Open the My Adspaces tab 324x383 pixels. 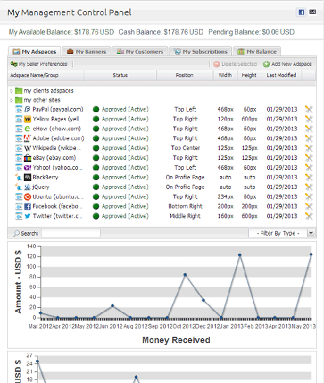34,51
